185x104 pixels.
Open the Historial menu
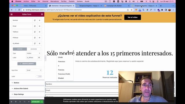(x=45, y=1)
